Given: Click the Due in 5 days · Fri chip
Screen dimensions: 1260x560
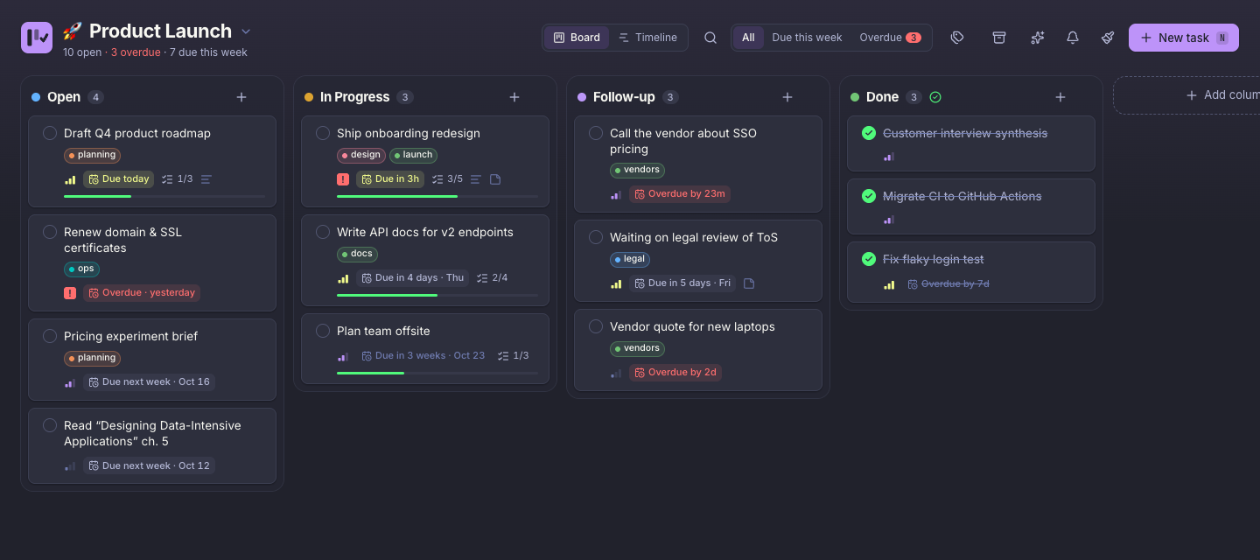Looking at the screenshot, I should pos(683,283).
